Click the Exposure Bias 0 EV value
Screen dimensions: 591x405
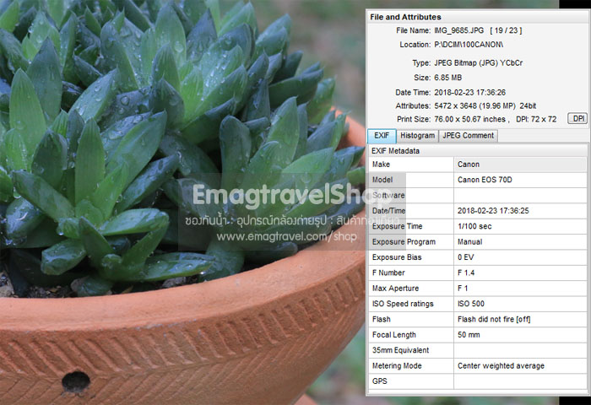coord(467,256)
